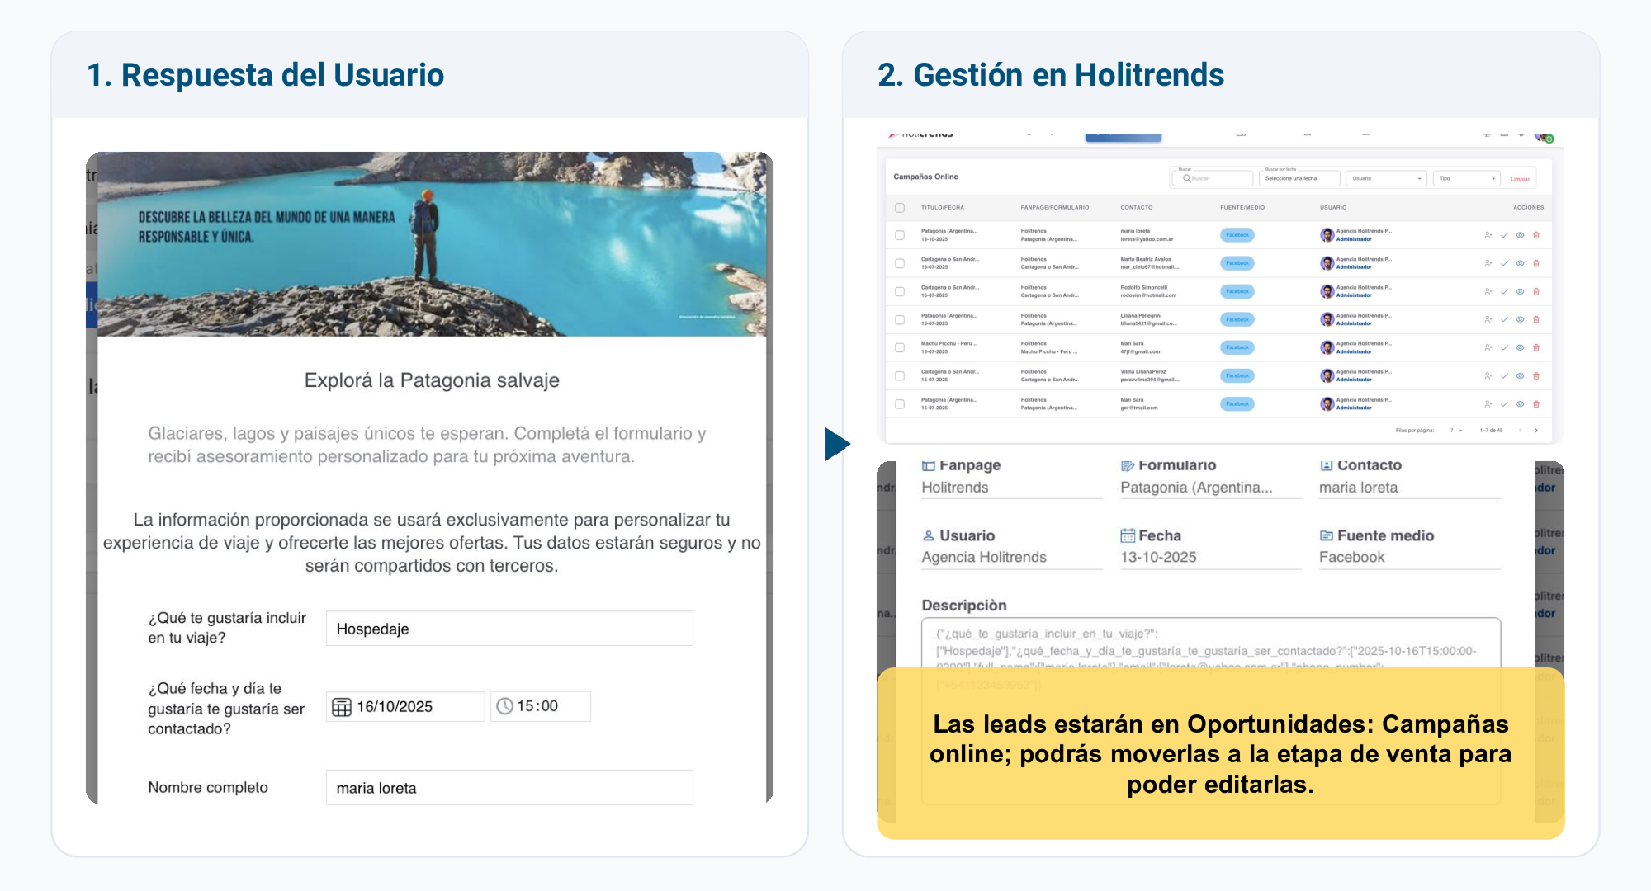Go to next page of campaigns
Image resolution: width=1651 pixels, height=891 pixels.
pos(1536,430)
